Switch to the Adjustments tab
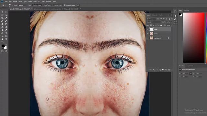 click(x=190, y=66)
